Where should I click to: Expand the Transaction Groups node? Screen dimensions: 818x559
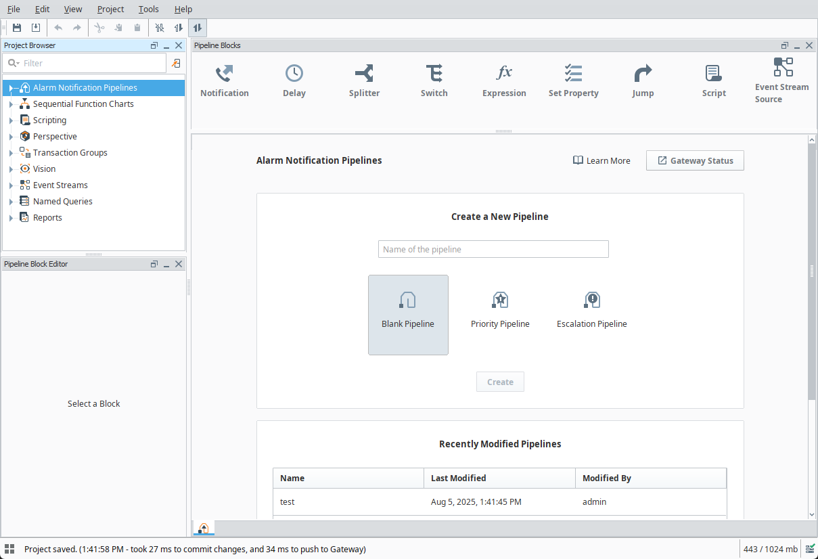11,153
